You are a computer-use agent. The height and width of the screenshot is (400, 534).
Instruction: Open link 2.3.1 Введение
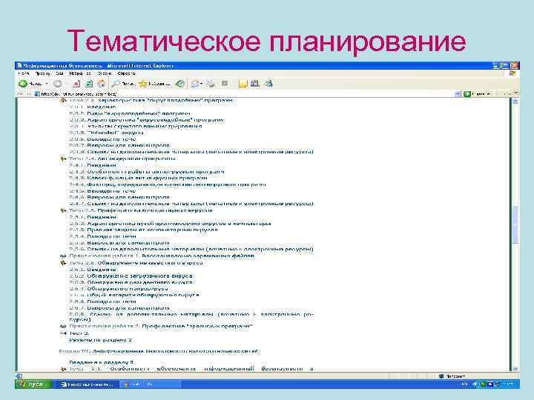coord(92,107)
